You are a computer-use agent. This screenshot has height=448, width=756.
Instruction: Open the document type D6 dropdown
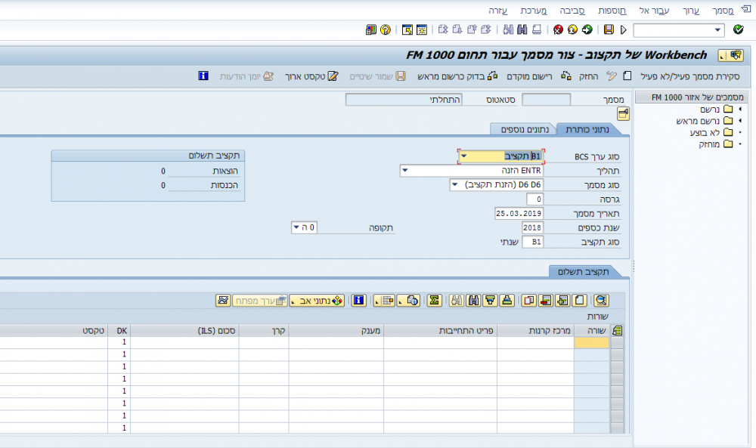coord(455,184)
